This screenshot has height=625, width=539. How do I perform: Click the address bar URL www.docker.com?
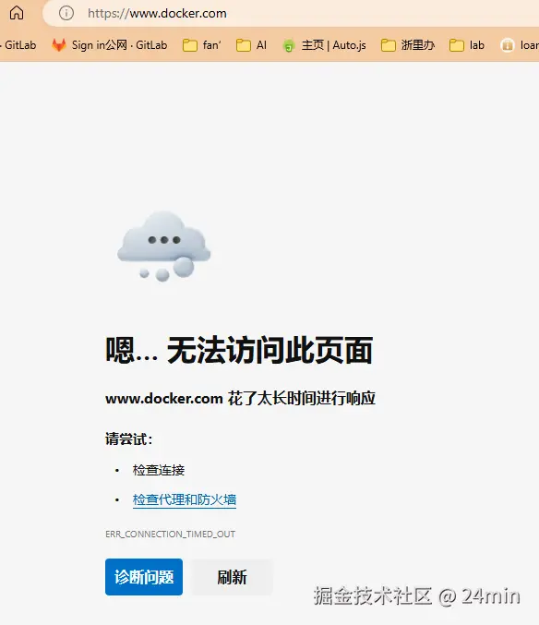[x=157, y=13]
